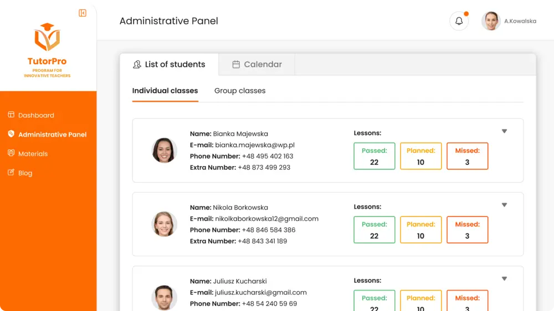Click Bianka Majewska's Planned 10 box
The width and height of the screenshot is (554, 311).
coord(421,156)
